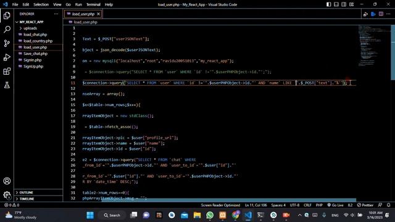
Task: Run the PHP file with play icon
Action: tap(365, 14)
